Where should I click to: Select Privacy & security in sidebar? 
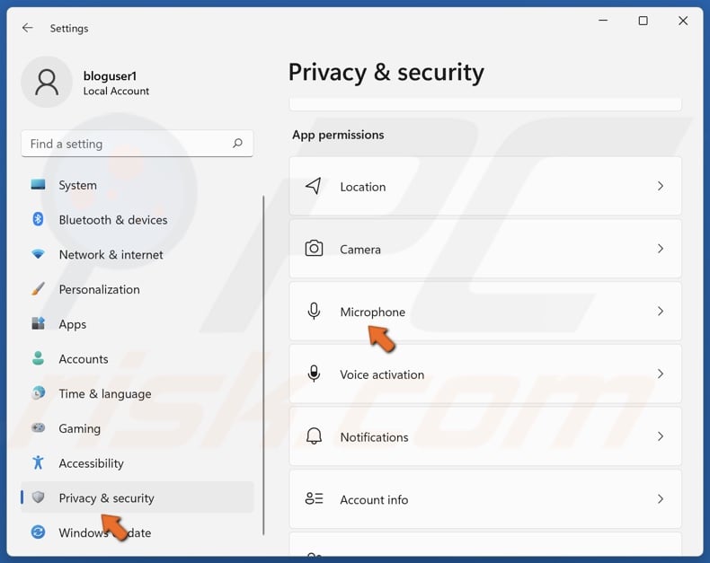pyautogui.click(x=138, y=497)
